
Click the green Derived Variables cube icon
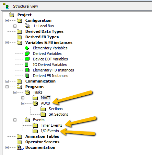(x=27, y=54)
